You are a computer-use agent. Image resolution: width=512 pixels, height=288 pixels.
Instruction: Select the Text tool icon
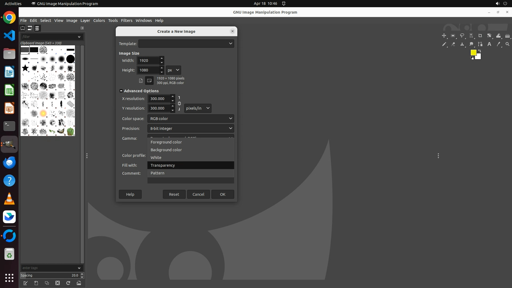[x=489, y=44]
